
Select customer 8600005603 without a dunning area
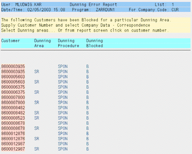click(13, 77)
